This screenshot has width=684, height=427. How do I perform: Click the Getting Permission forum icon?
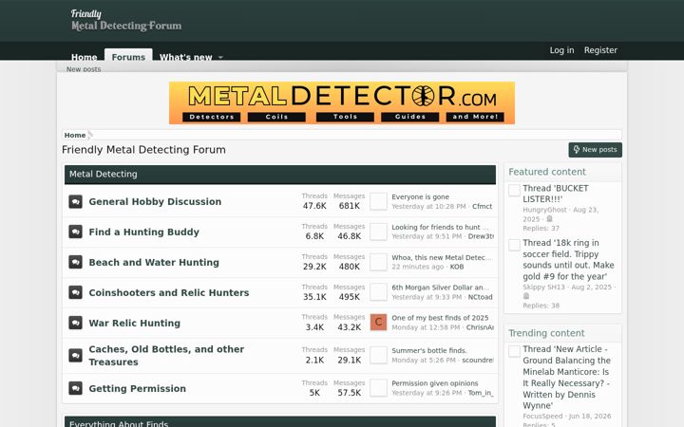[x=75, y=388]
